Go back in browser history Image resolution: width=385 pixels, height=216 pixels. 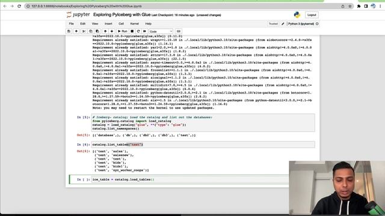click(x=5, y=6)
